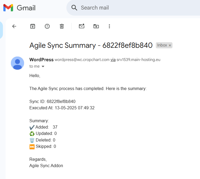Viewport: 200px width, 179px height.
Task: Click the 'via' underlined link
Action: coord(113,60)
